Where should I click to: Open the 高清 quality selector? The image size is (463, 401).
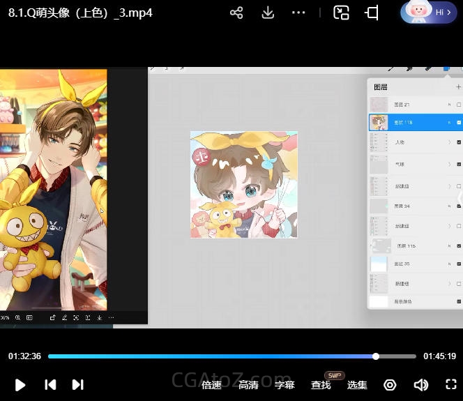[x=248, y=384]
